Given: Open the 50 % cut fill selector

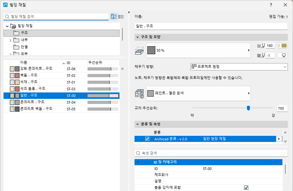Looking at the screenshot, I should tap(198, 50).
